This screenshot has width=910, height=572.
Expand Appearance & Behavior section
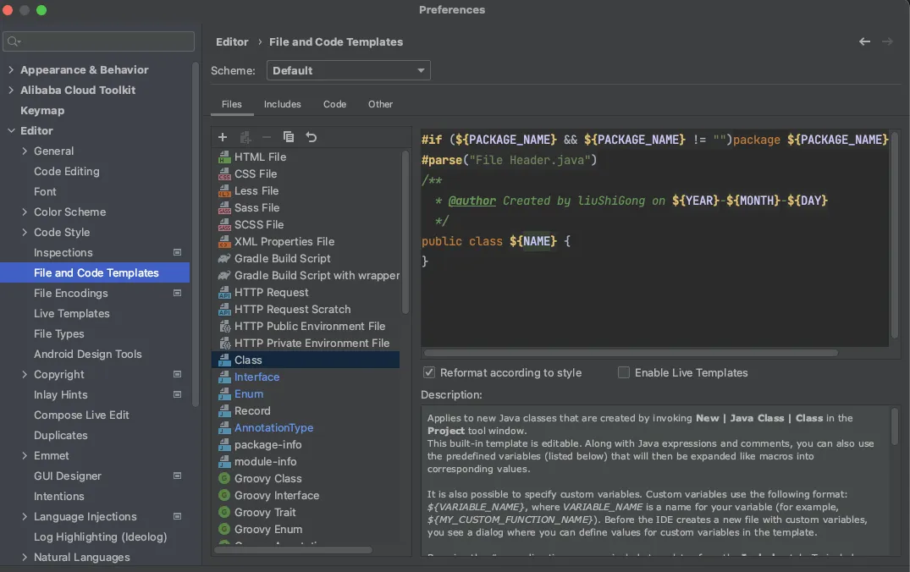pos(11,70)
